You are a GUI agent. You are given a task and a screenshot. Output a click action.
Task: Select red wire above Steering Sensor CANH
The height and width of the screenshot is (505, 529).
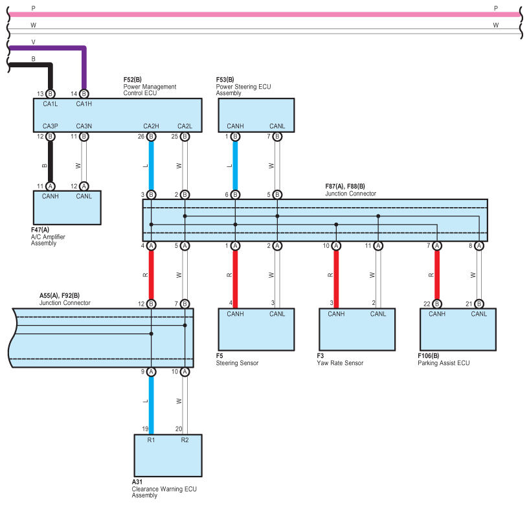pyautogui.click(x=235, y=275)
